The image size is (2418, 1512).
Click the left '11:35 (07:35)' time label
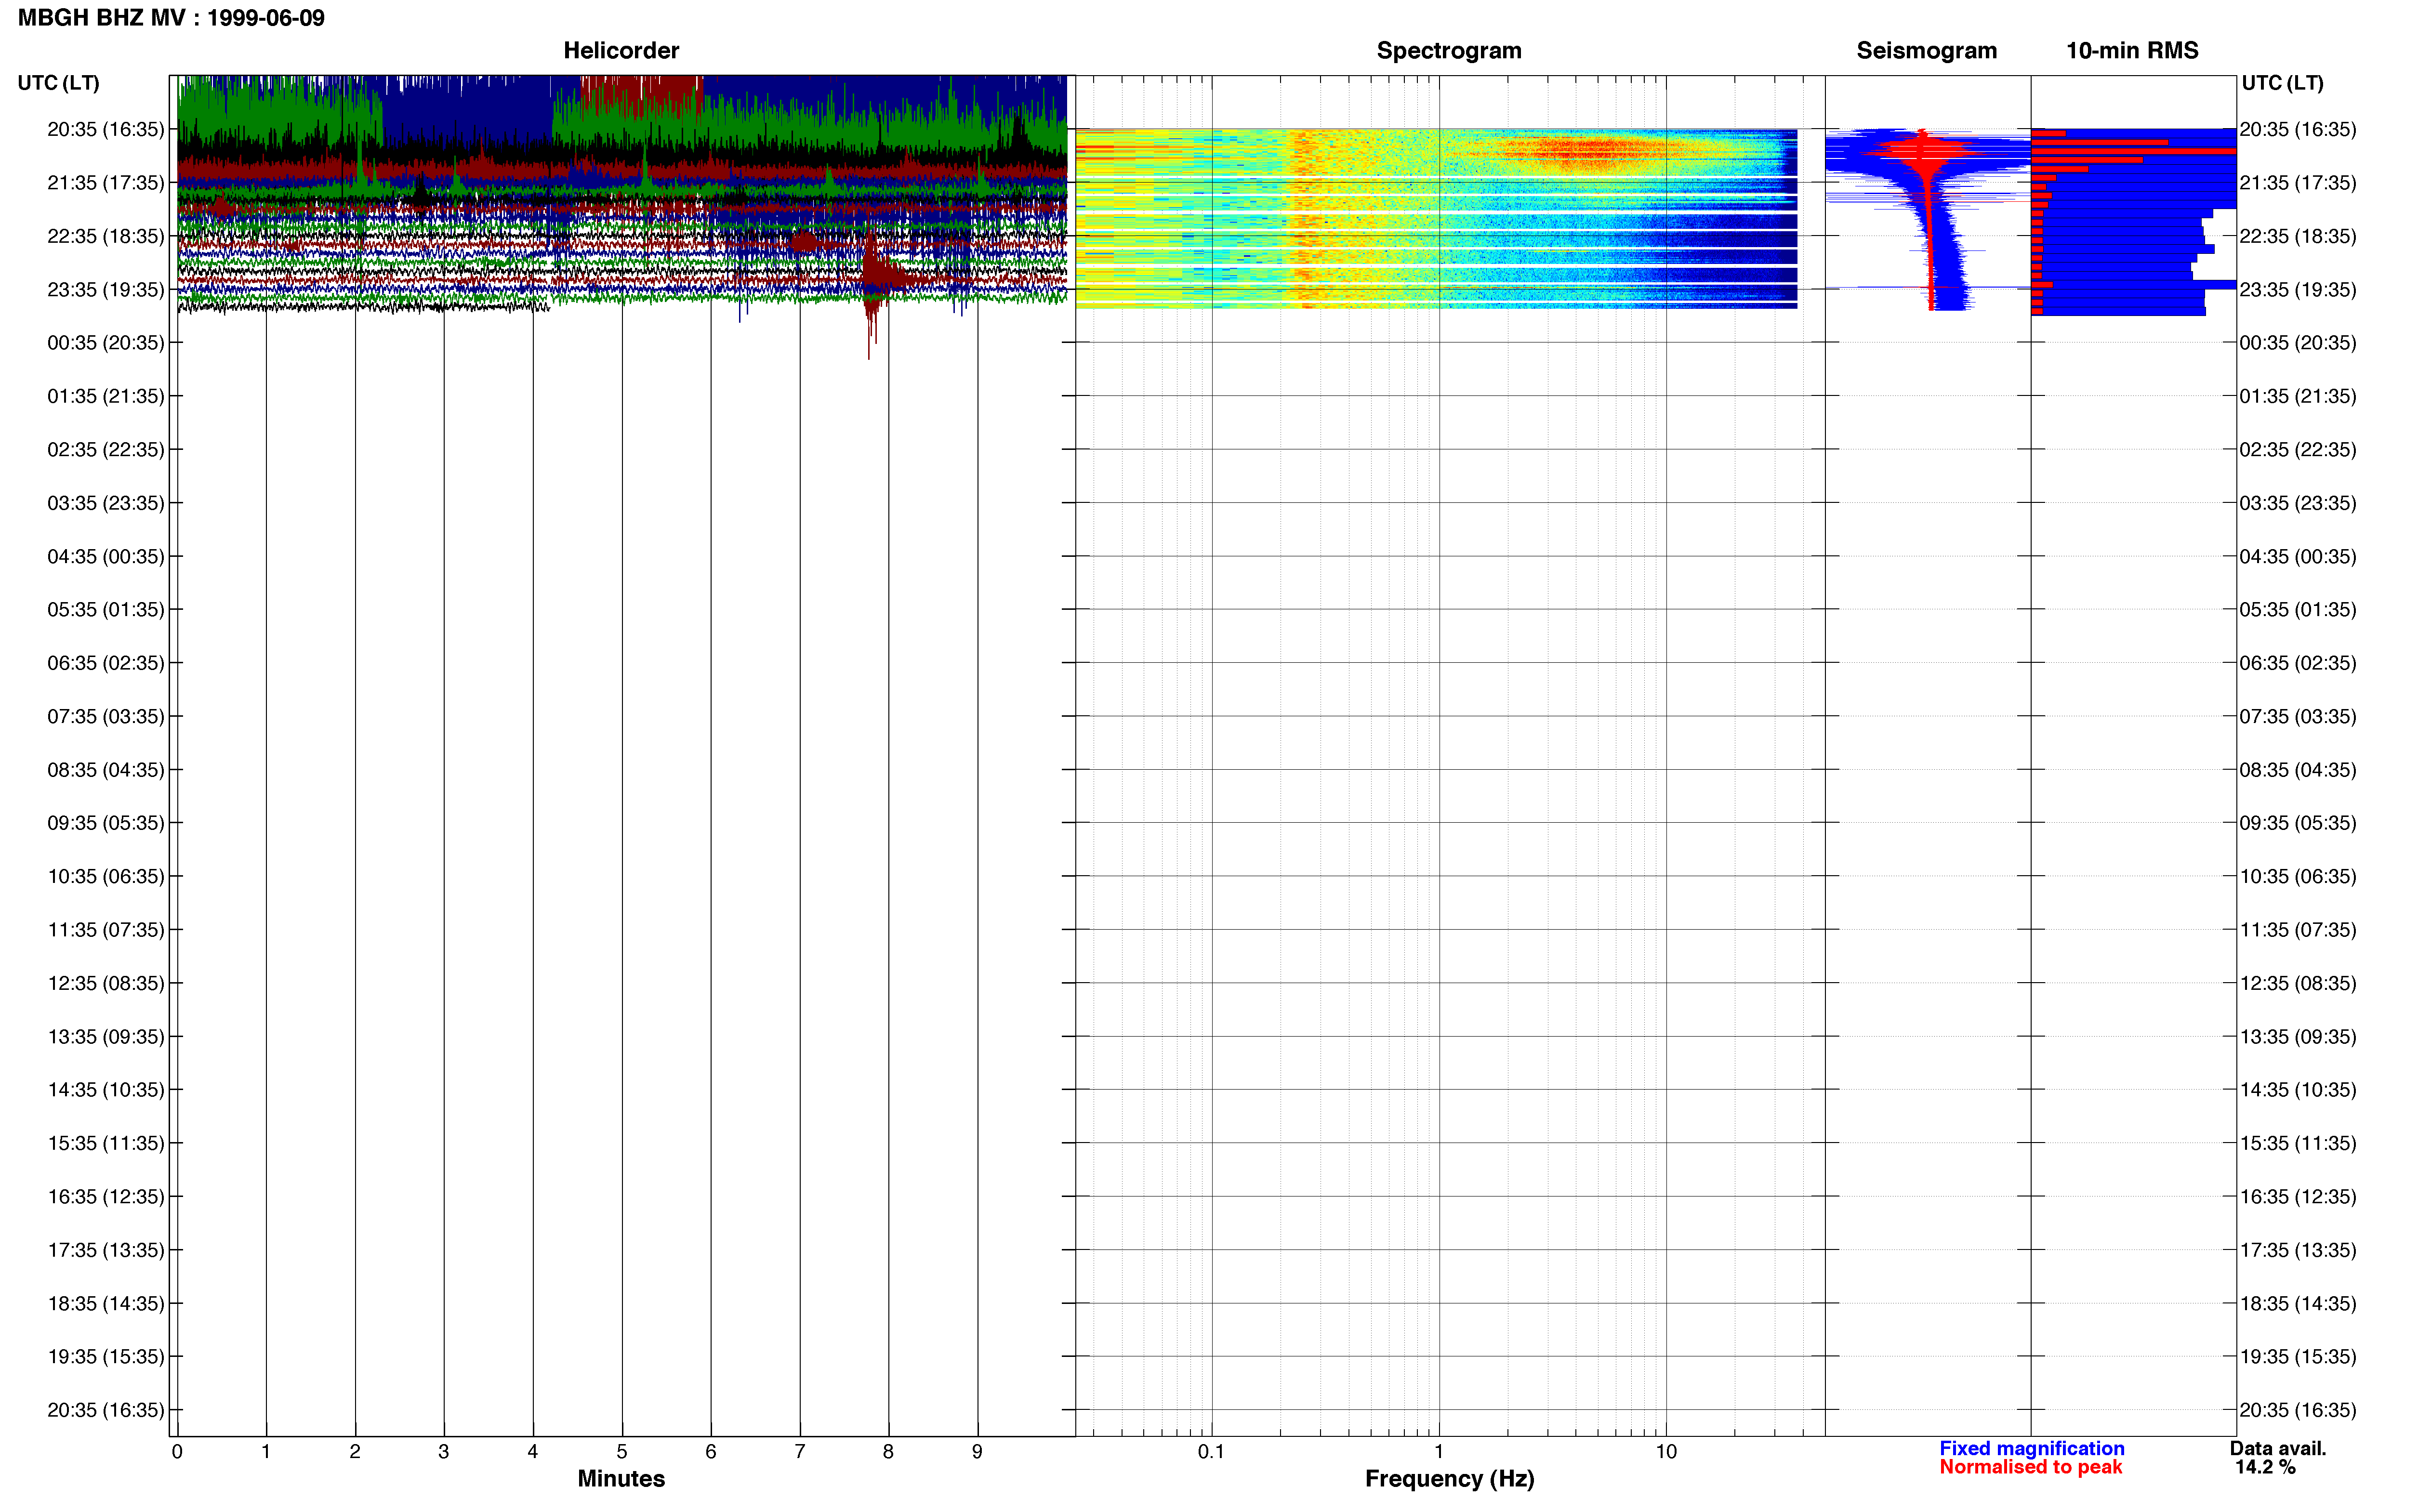[x=106, y=930]
